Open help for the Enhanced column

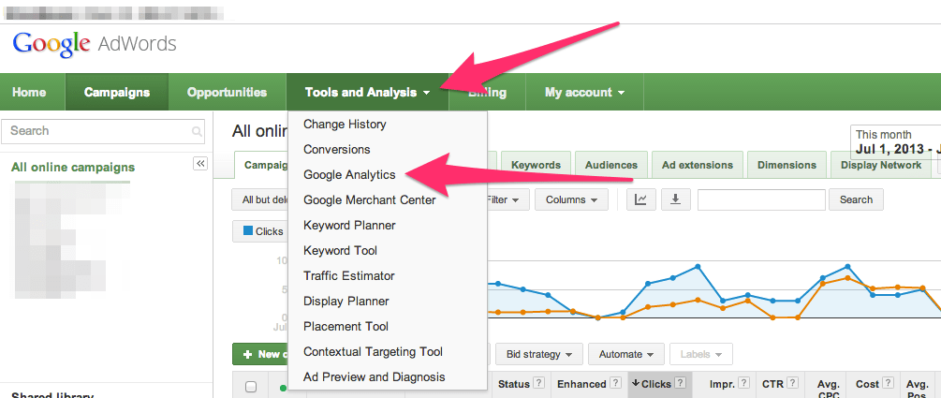coord(615,384)
